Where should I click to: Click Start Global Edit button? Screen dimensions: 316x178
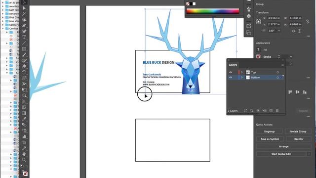click(281, 154)
